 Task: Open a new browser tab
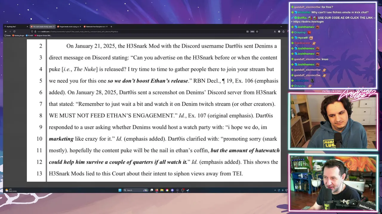[x=111, y=26]
